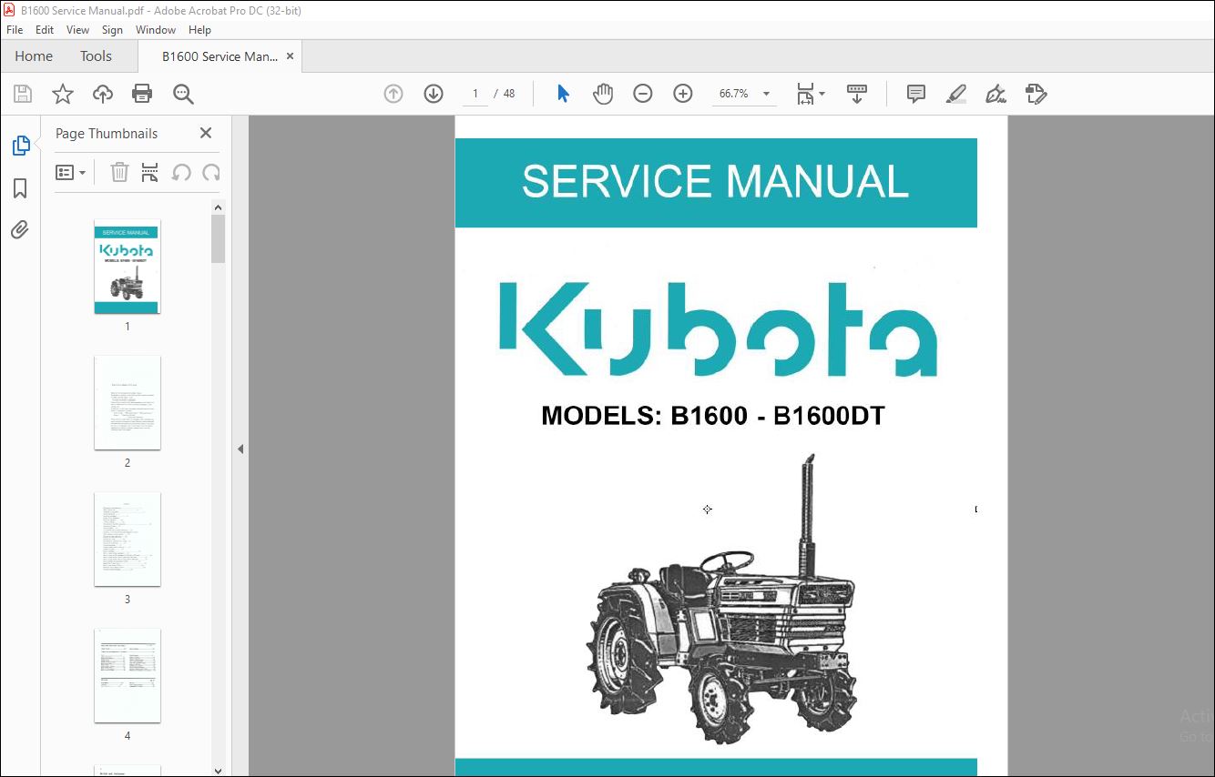Open the Bookmarks side panel
1215x777 pixels.
pyautogui.click(x=20, y=188)
